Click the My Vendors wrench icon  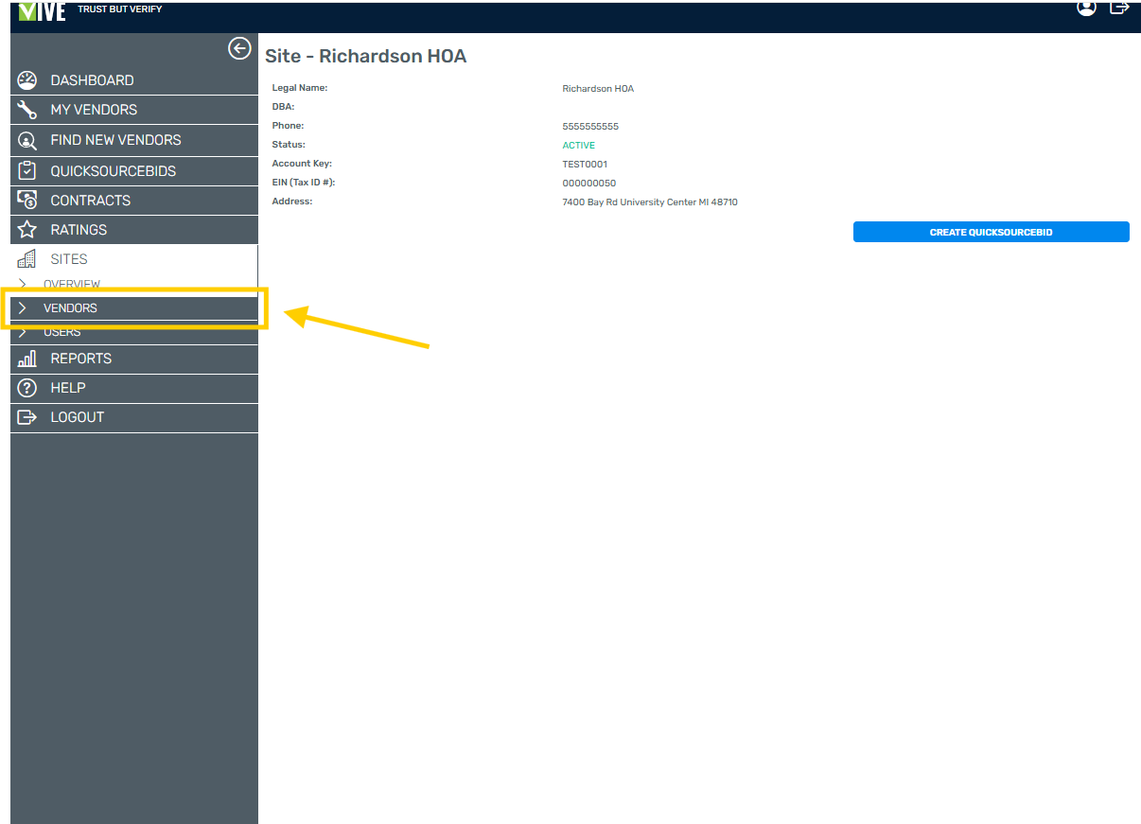click(27, 110)
